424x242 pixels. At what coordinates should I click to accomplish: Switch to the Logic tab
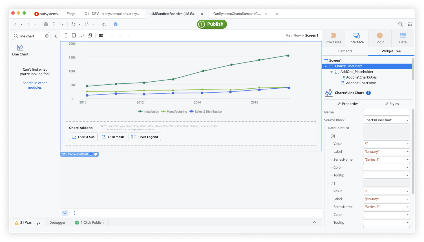[x=379, y=38]
